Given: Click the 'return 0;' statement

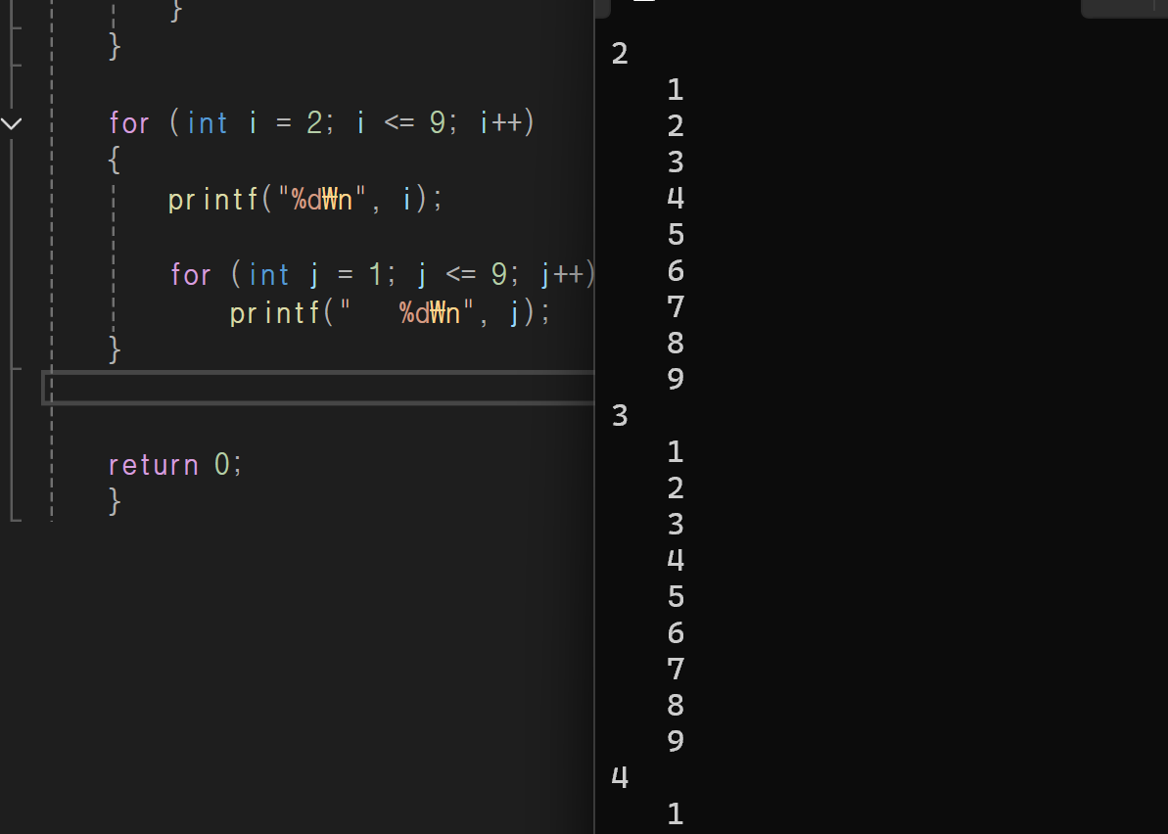Looking at the screenshot, I should (x=175, y=465).
